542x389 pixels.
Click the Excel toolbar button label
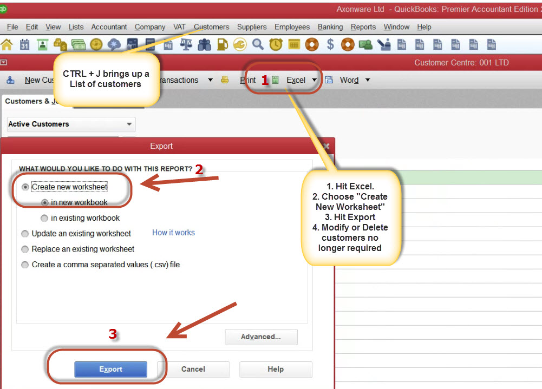coord(296,80)
